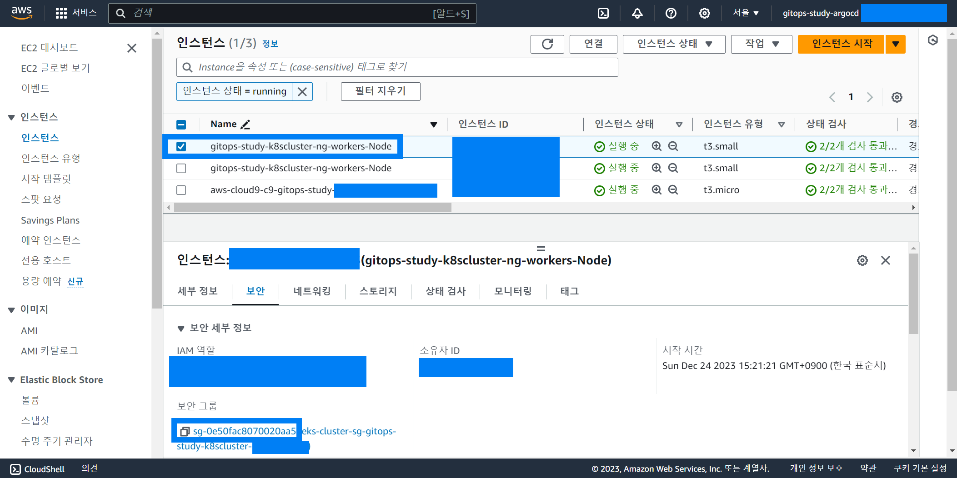Click the 연결 connect button
Viewport: 957px width, 478px height.
[x=593, y=44]
